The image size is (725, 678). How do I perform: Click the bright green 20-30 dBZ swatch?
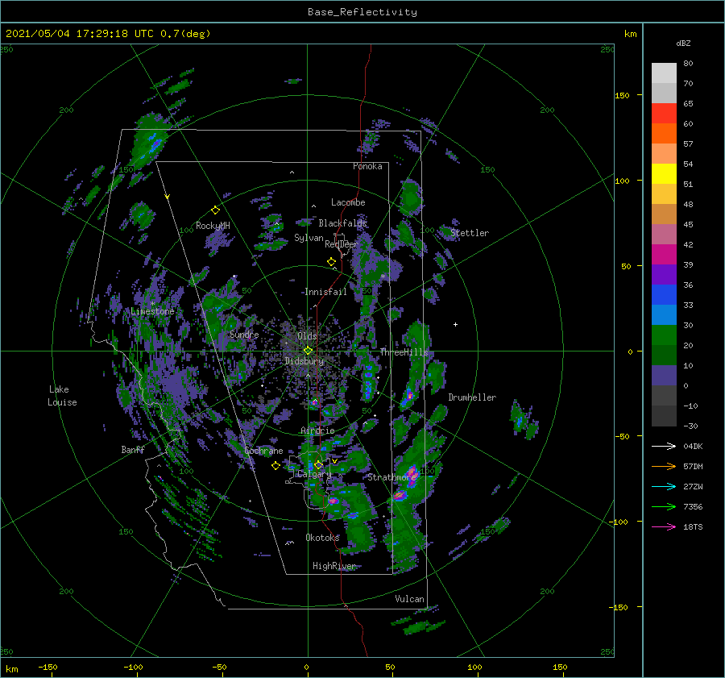click(664, 335)
